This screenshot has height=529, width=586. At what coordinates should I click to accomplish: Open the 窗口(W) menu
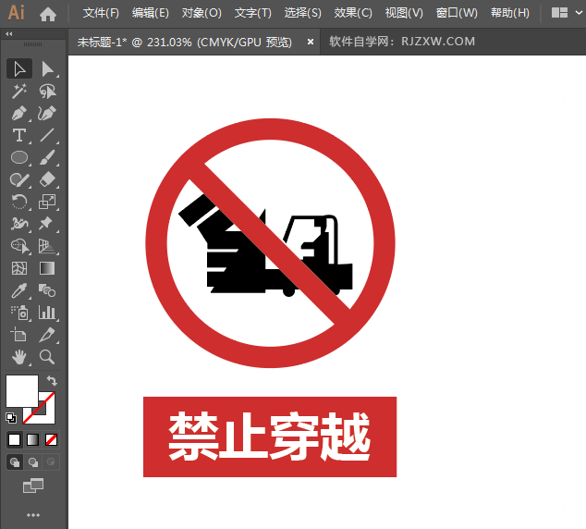457,13
